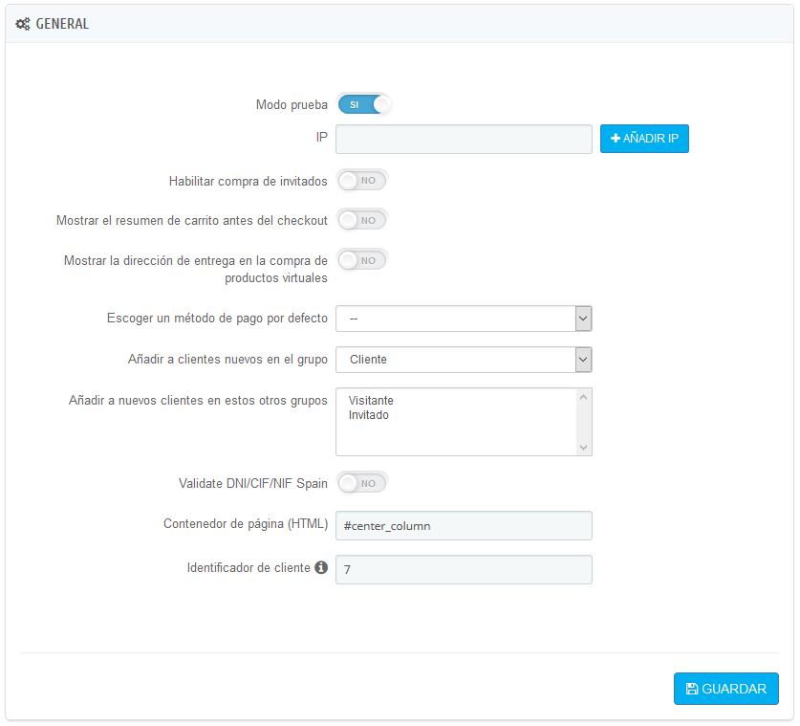Click the Contenedor de página HTML field
The width and height of the screenshot is (800, 726).
tap(464, 525)
